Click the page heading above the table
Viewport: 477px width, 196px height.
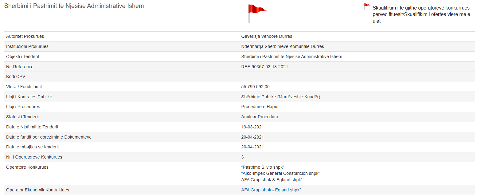pos(74,6)
